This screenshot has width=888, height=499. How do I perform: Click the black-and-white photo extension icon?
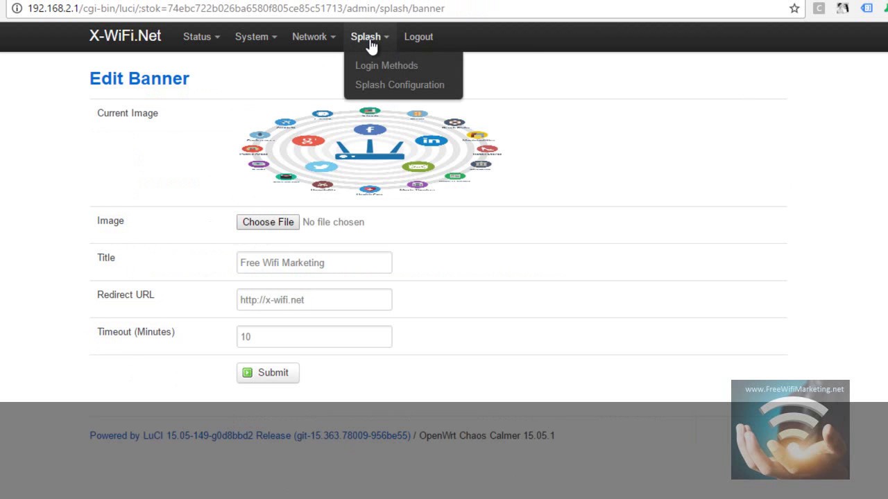click(843, 8)
